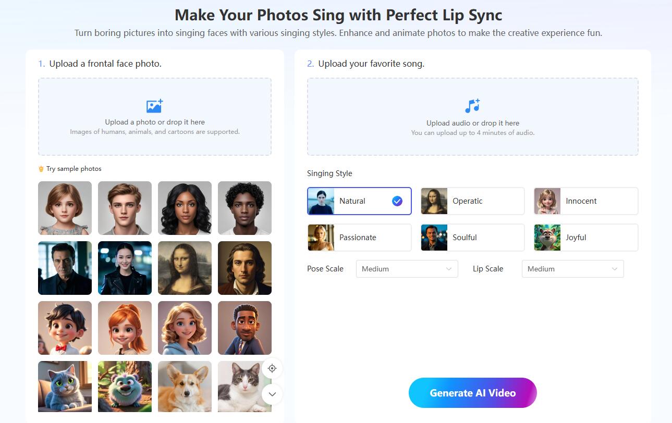Click the upload photo image icon
Image resolution: width=672 pixels, height=423 pixels.
(154, 106)
